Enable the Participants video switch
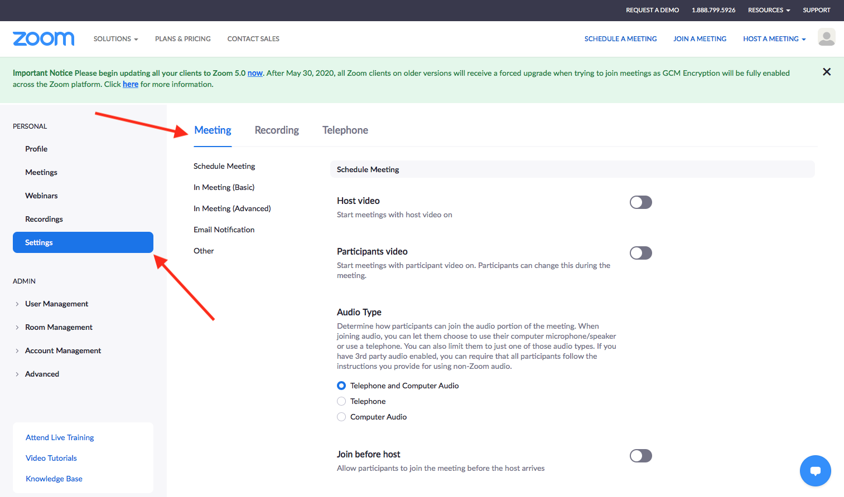 pos(640,253)
